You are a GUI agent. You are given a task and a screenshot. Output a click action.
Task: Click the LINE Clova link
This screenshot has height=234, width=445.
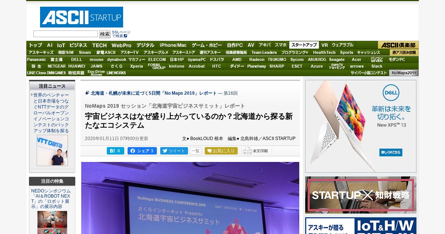pos(36,73)
